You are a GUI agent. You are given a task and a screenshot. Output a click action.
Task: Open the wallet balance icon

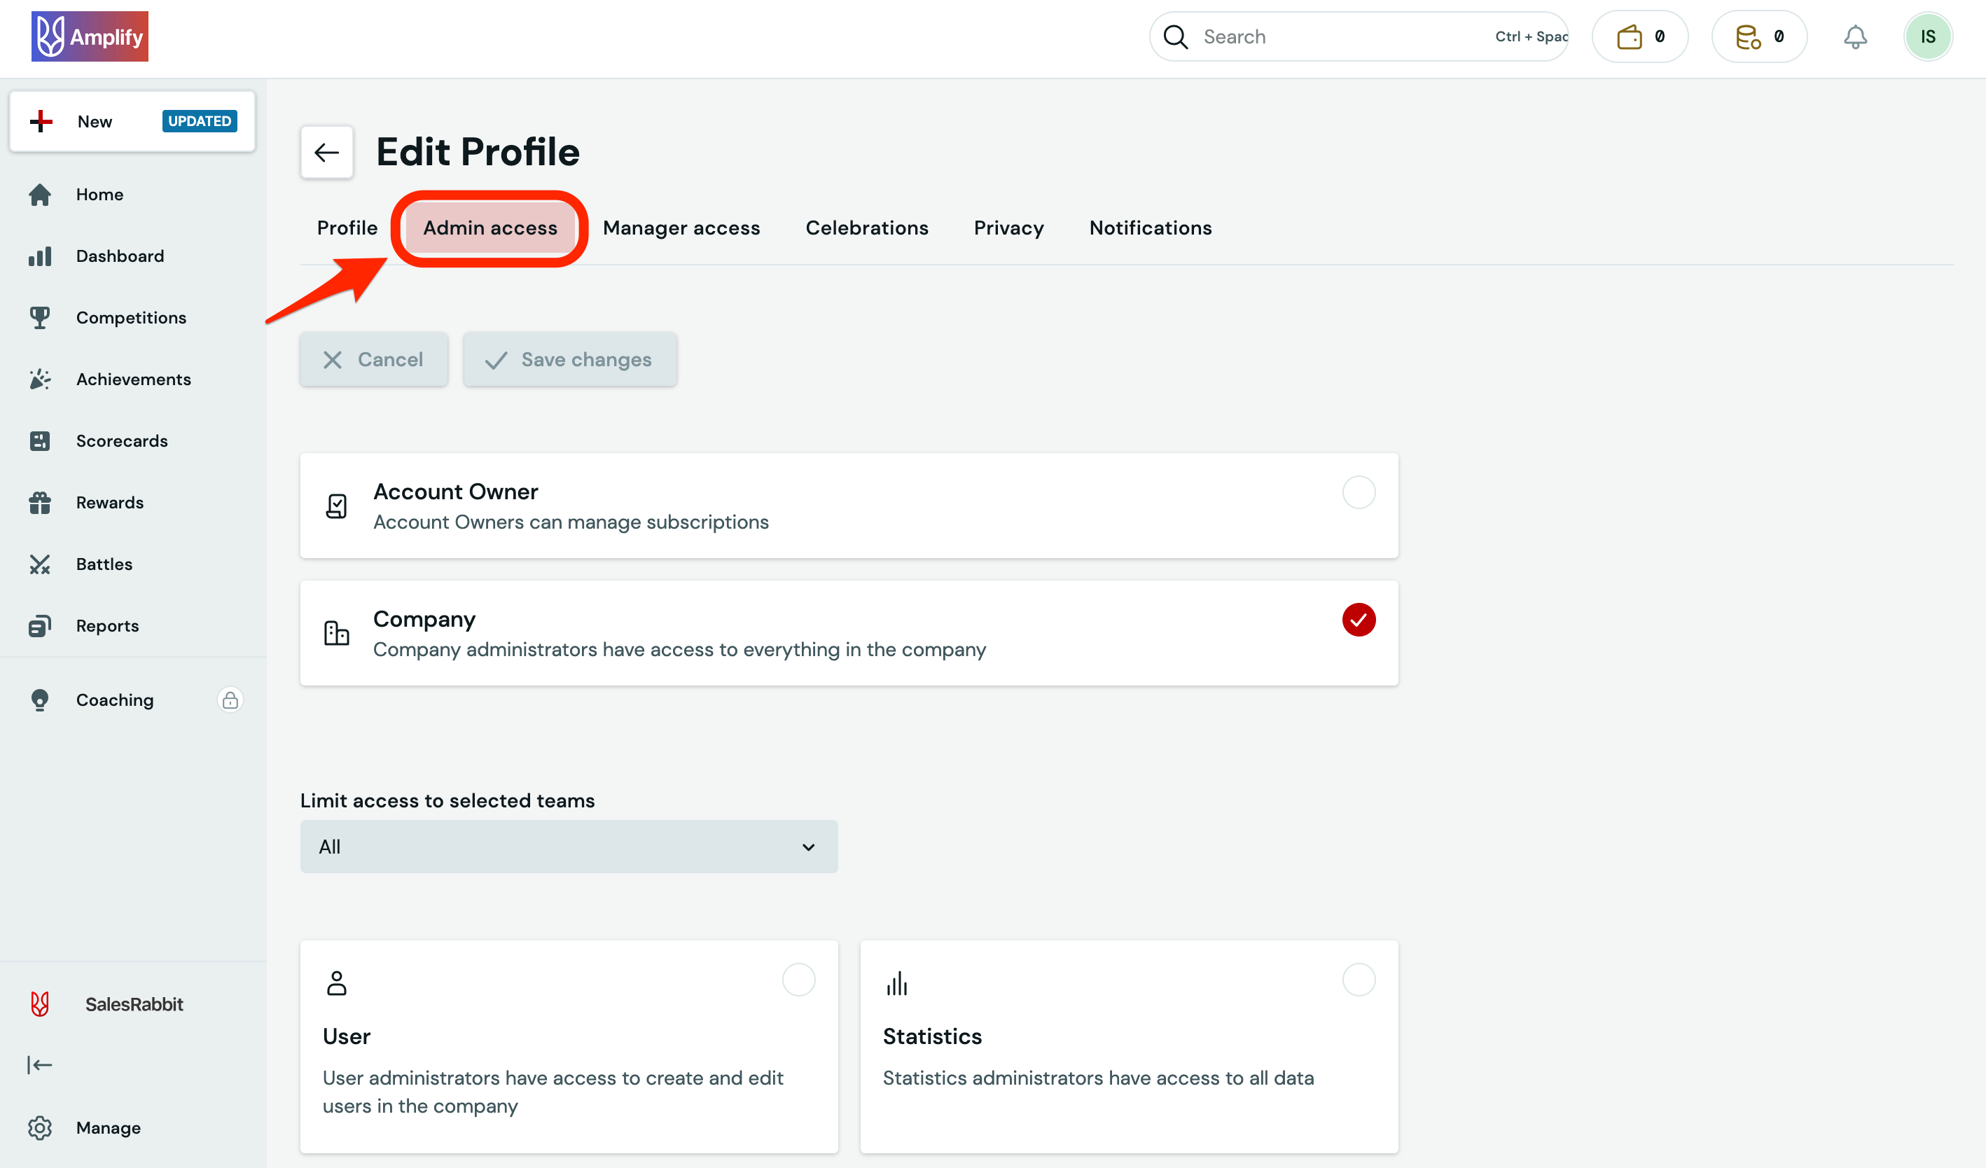click(x=1629, y=37)
